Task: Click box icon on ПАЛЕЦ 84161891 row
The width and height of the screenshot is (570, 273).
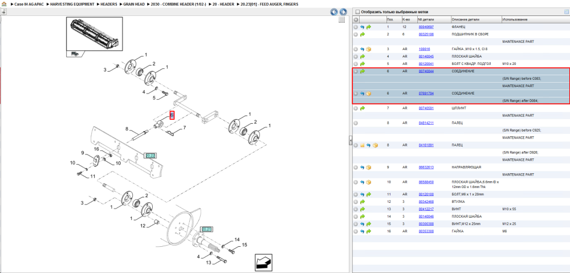Action: [375, 145]
